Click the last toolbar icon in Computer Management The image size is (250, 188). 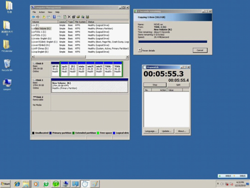[87, 17]
